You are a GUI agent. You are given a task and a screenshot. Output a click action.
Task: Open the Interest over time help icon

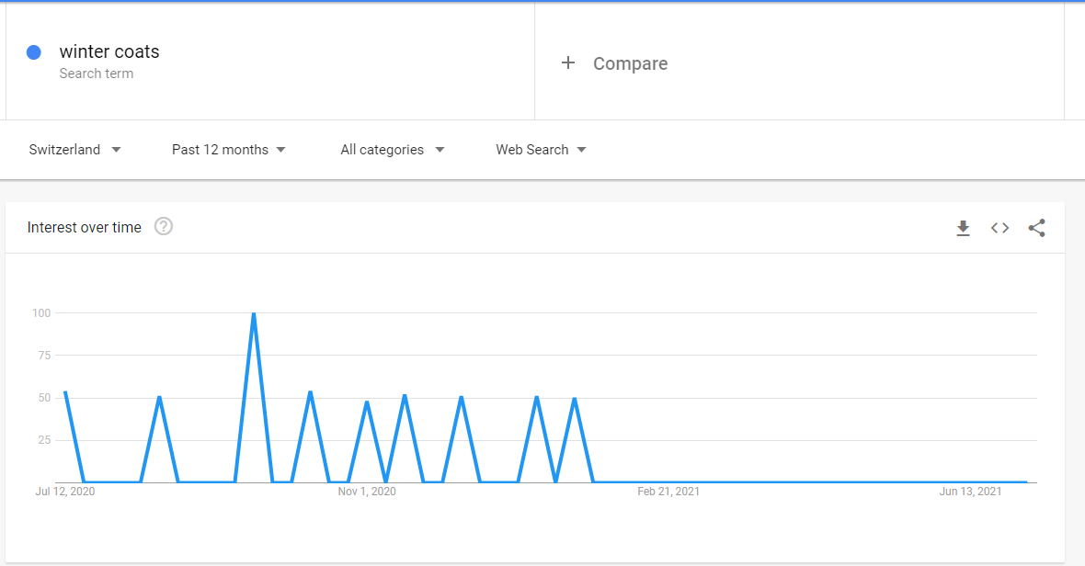(x=164, y=227)
